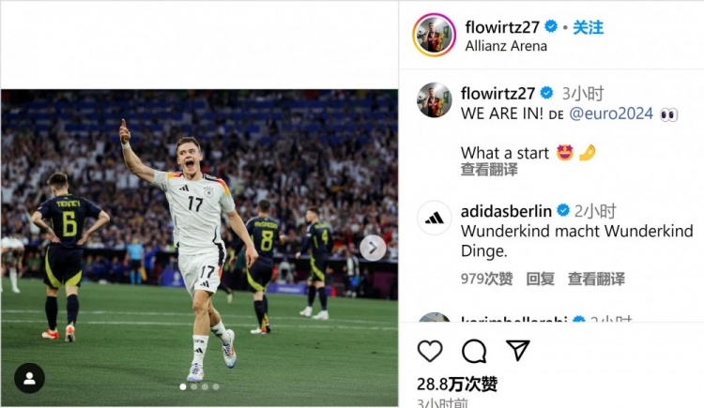Click flowirtz27 avatar beside the caption
Image resolution: width=704 pixels, height=408 pixels.
click(x=435, y=100)
